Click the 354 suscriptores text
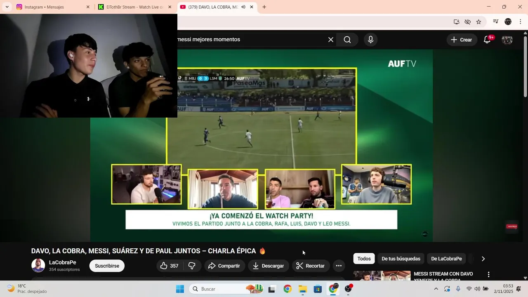The width and height of the screenshot is (528, 297). click(64, 269)
